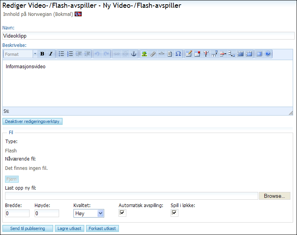Grab the editor resize handle corner
The image size is (297, 235).
click(291, 113)
